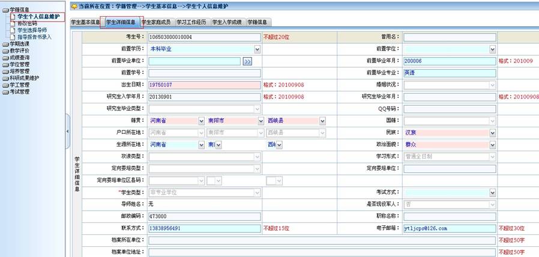539x257 pixels.
Task: Open 学生选择导师 page
Action: click(32, 30)
